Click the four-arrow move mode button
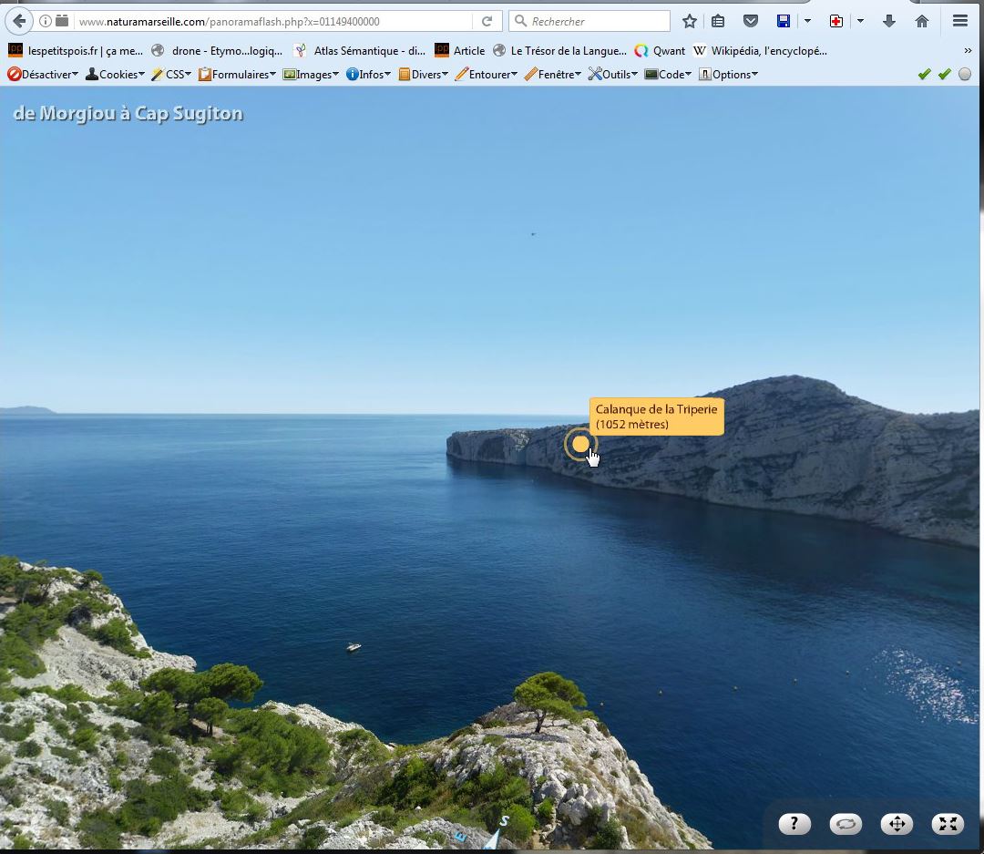 [897, 824]
